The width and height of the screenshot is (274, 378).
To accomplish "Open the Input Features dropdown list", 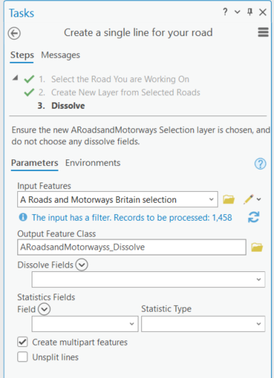I will coord(118,199).
